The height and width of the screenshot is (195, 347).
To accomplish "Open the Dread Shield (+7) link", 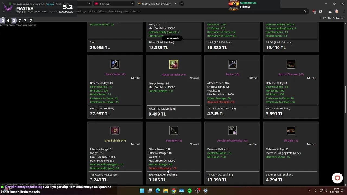I will point(115,141).
